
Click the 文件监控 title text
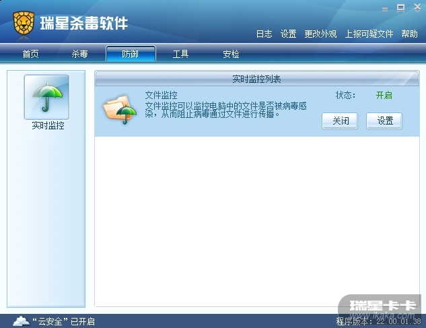[x=161, y=95]
